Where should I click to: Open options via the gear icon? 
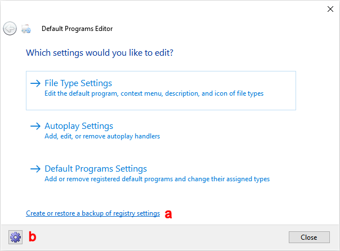[x=16, y=237]
